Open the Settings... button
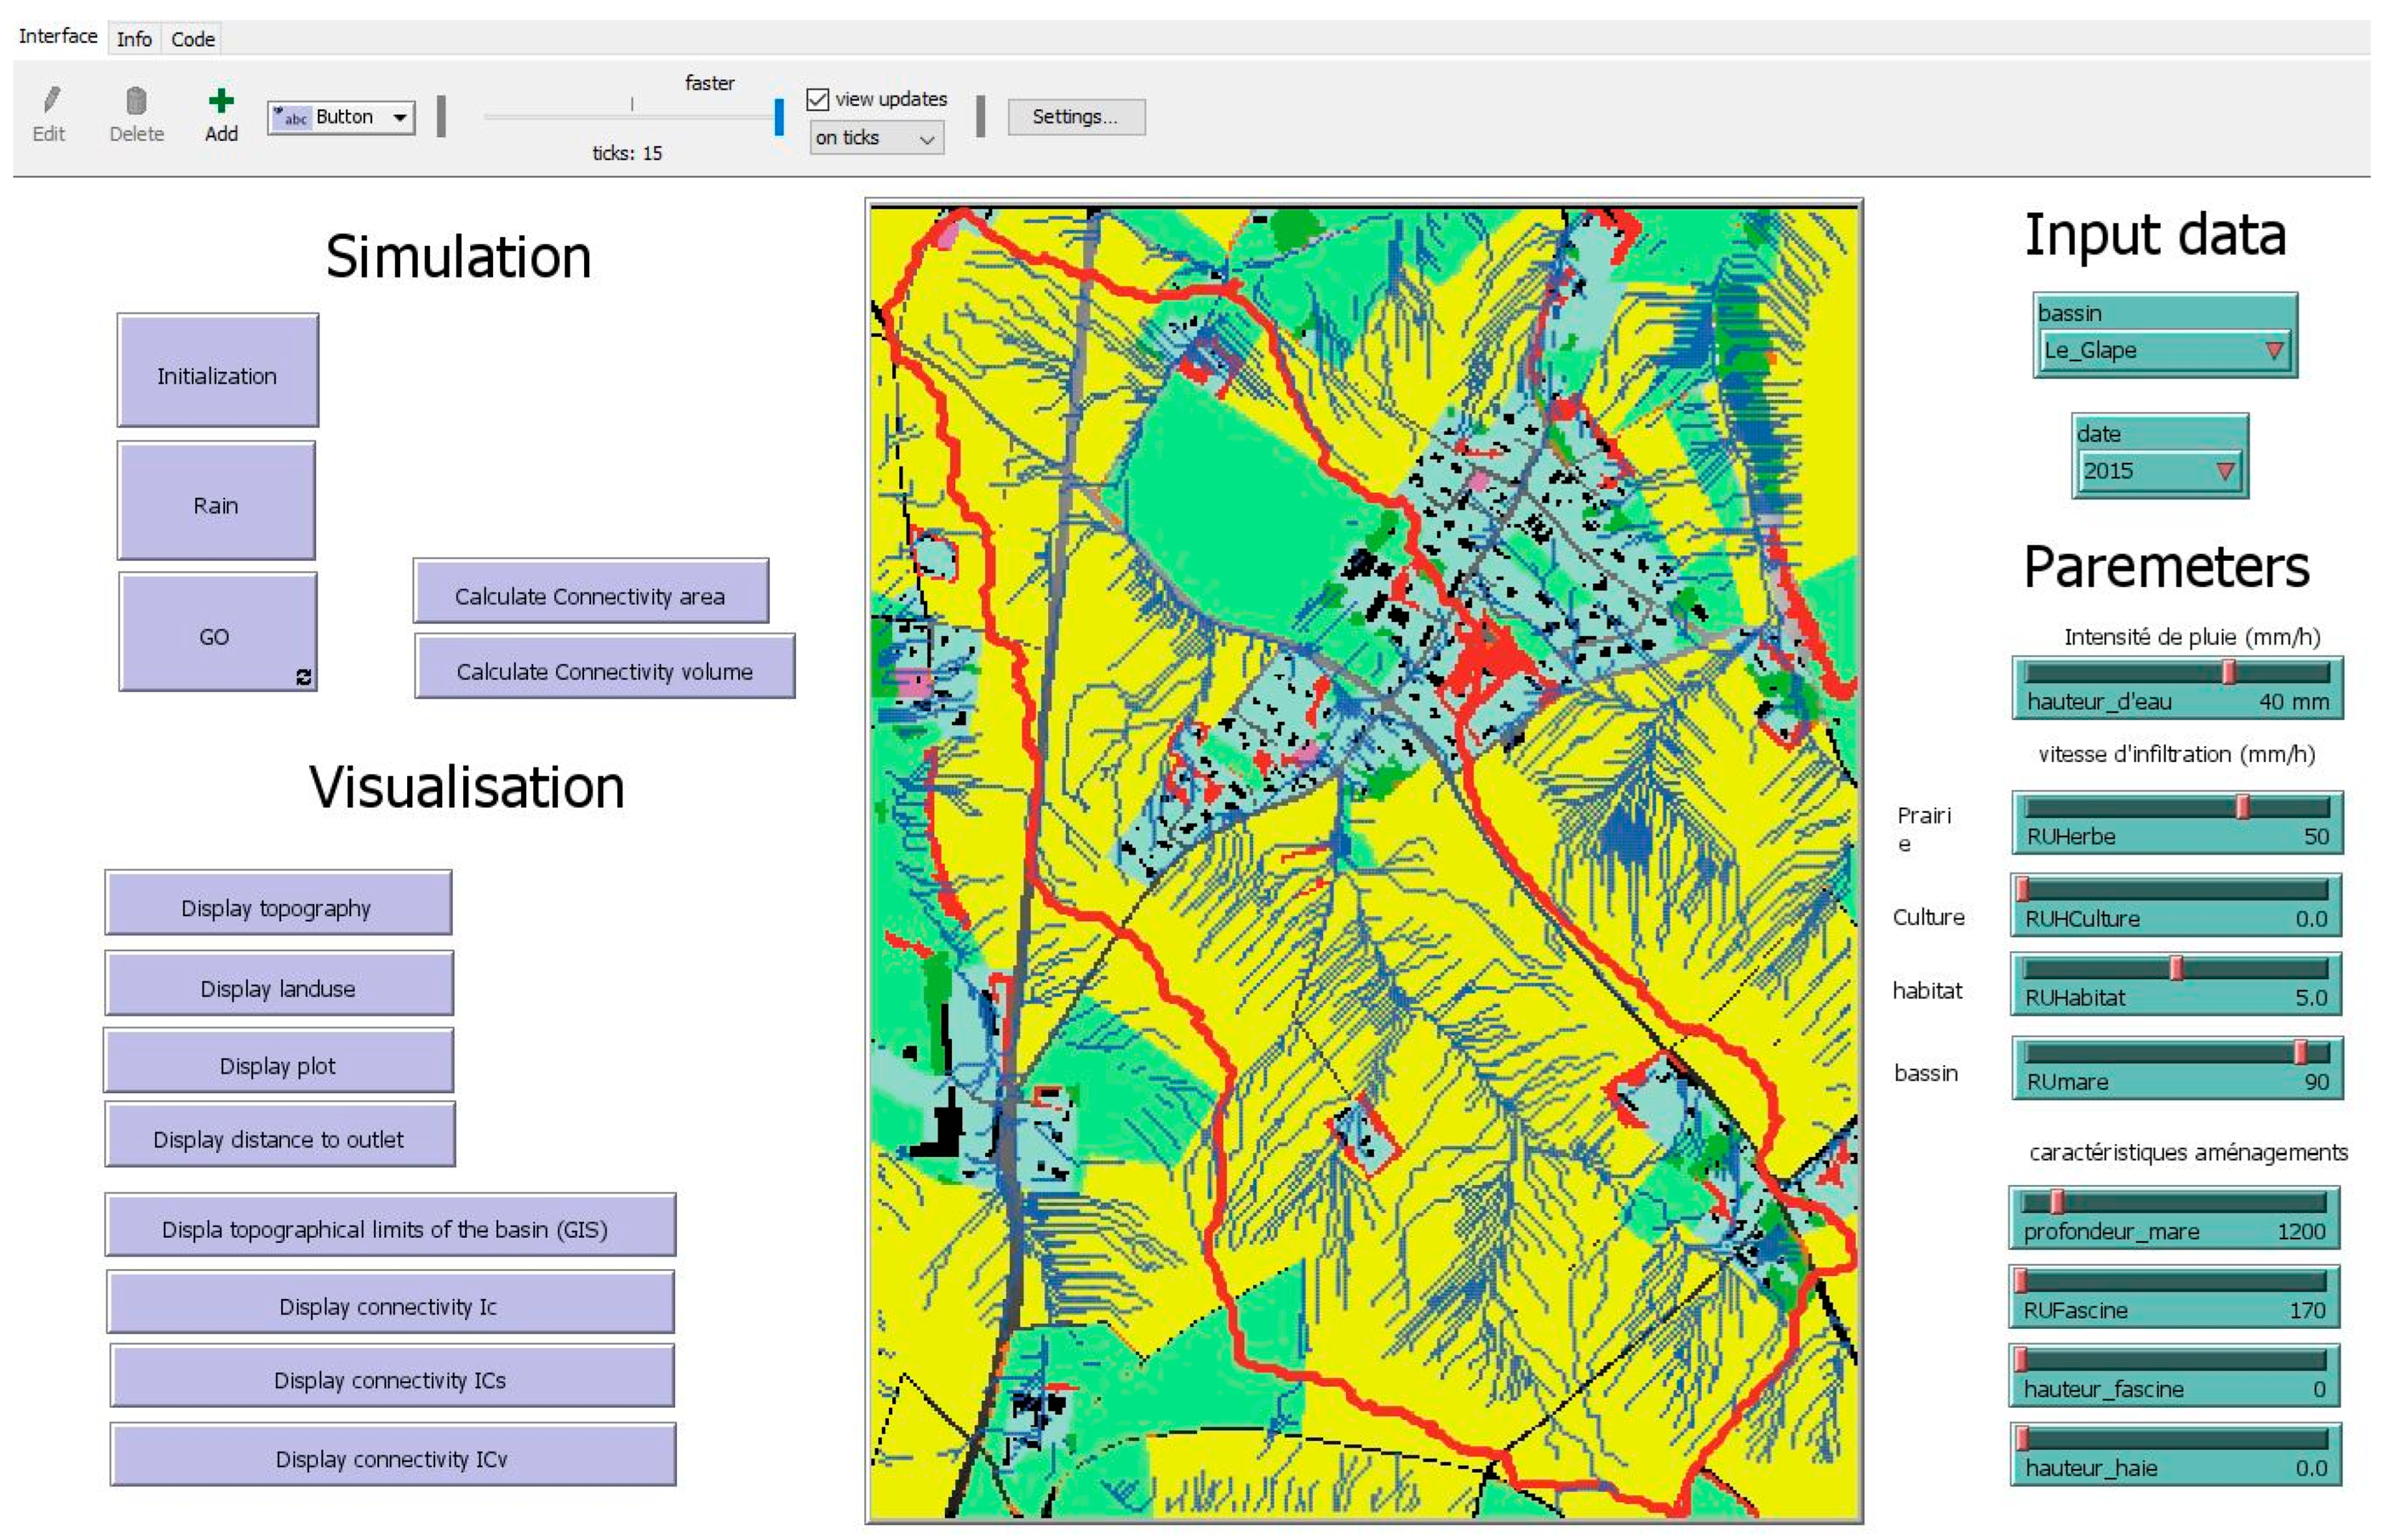The image size is (2383, 1540). (x=1075, y=117)
